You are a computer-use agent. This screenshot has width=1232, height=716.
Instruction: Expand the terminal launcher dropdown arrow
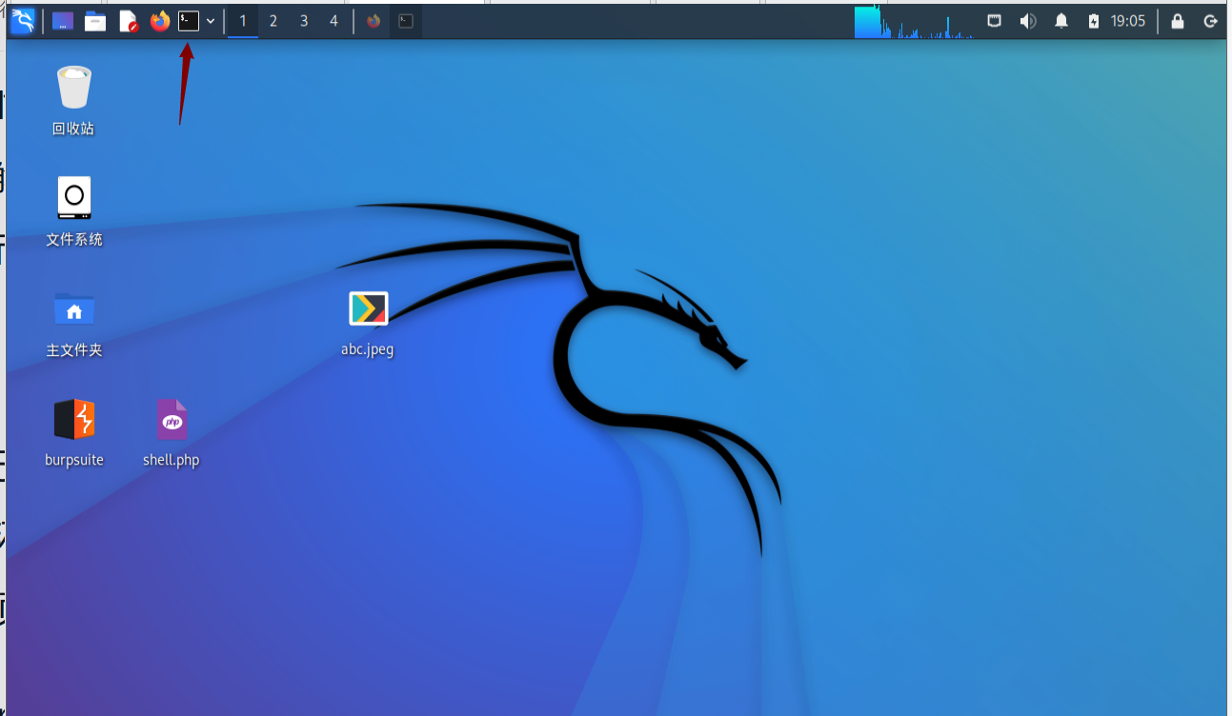(210, 21)
